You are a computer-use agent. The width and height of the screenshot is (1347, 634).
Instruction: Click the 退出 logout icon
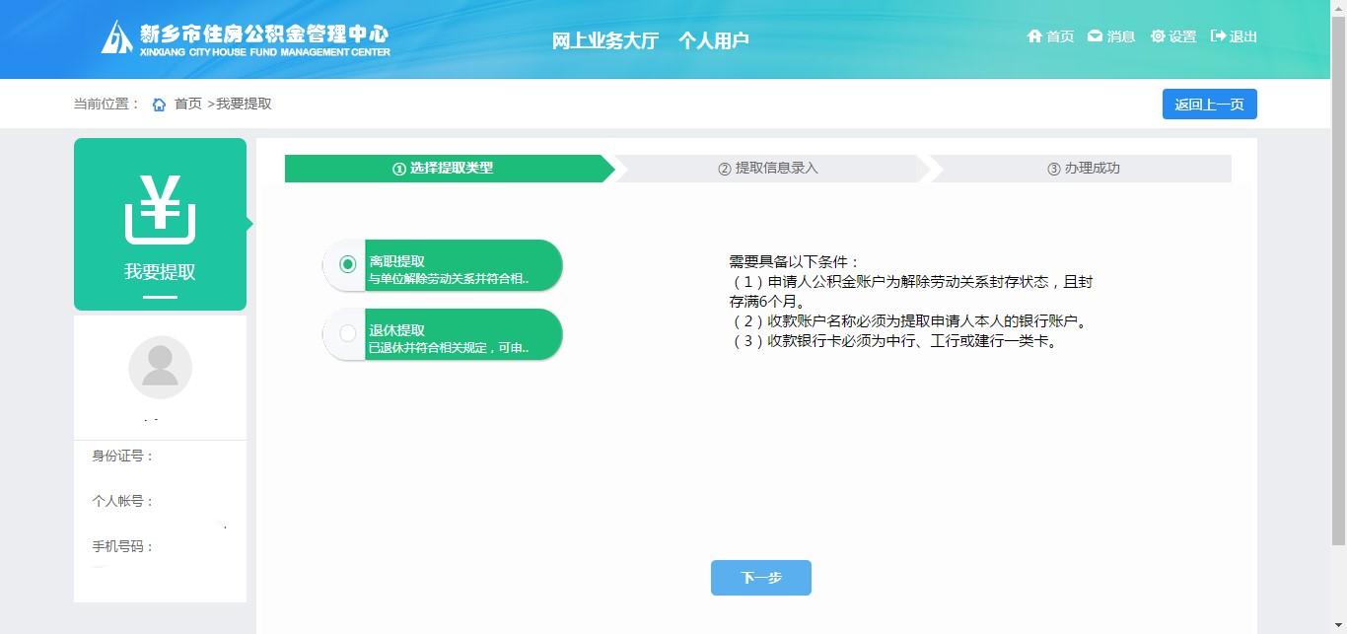[x=1219, y=36]
